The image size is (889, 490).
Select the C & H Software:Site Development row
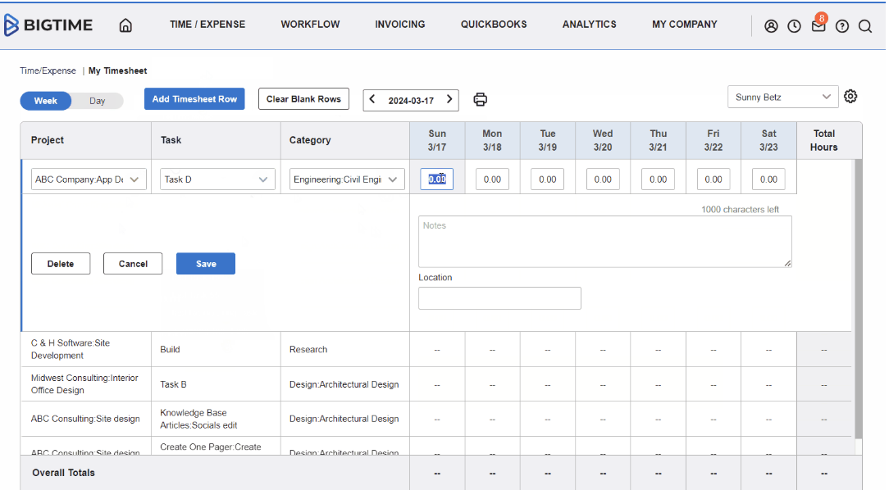click(436, 349)
